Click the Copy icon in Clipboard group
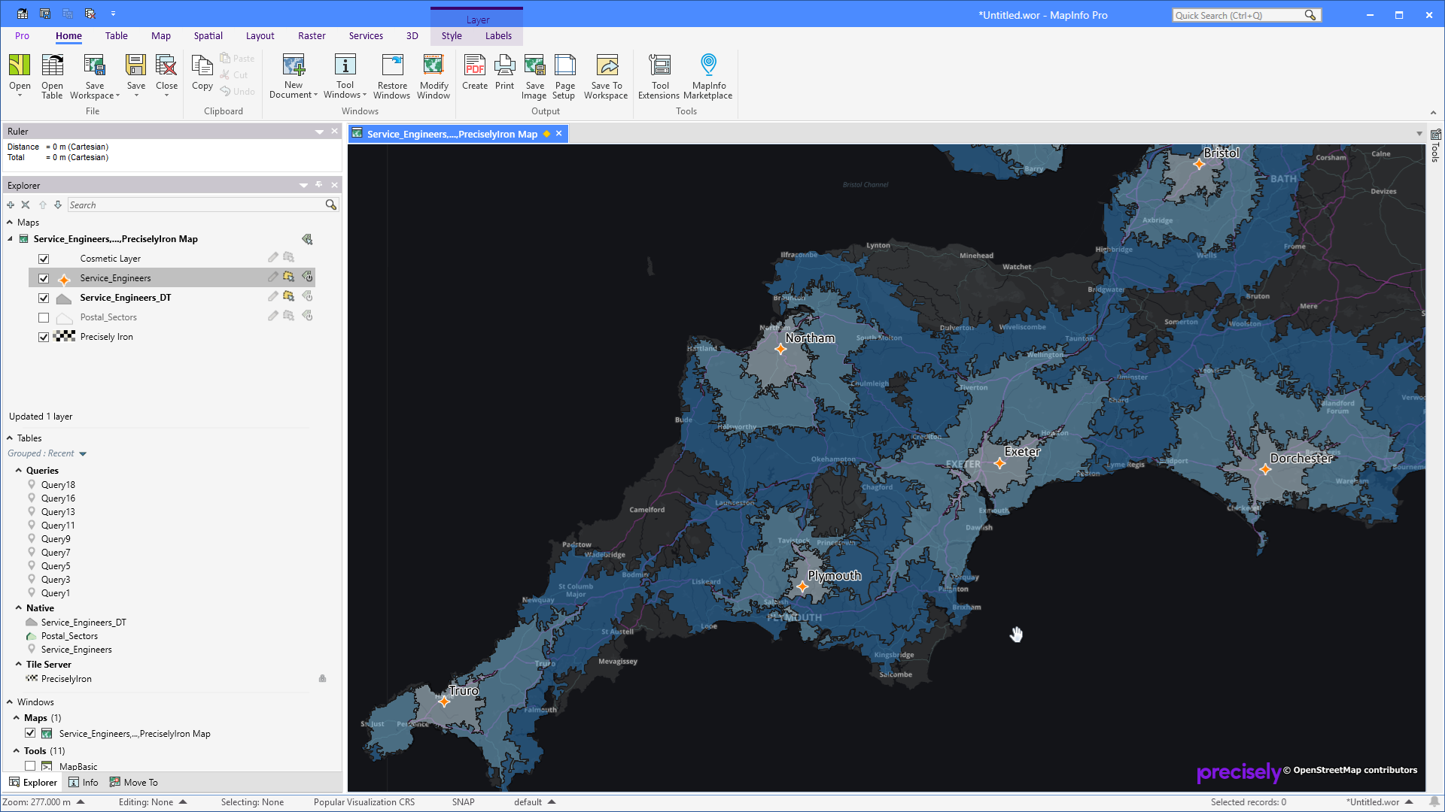 pyautogui.click(x=202, y=65)
